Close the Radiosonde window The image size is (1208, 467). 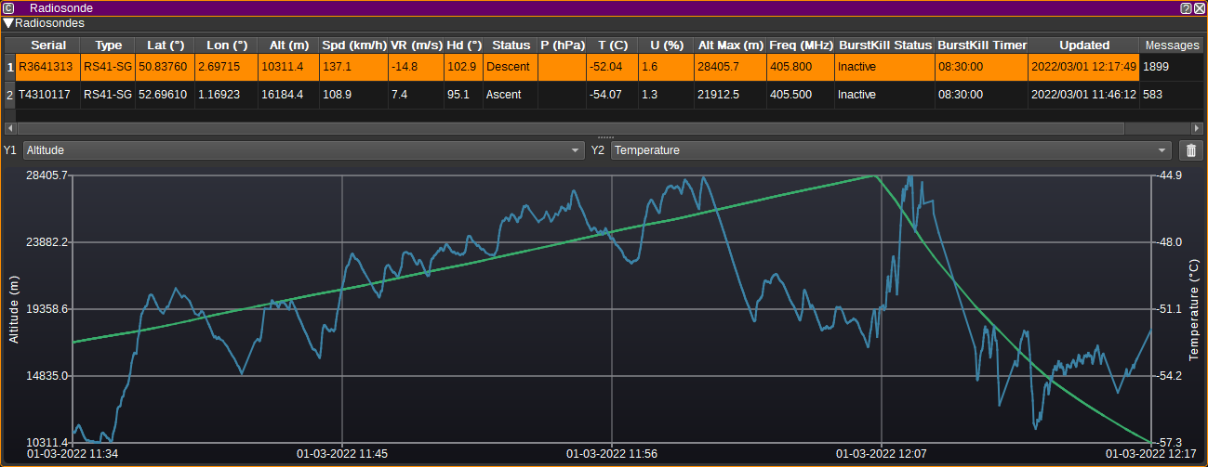click(x=1199, y=7)
